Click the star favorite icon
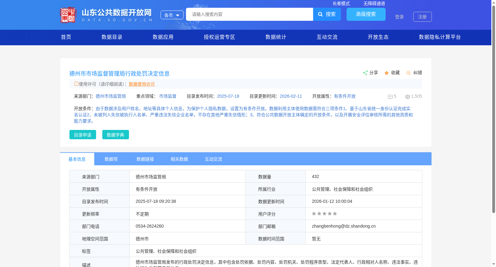 (x=387, y=73)
